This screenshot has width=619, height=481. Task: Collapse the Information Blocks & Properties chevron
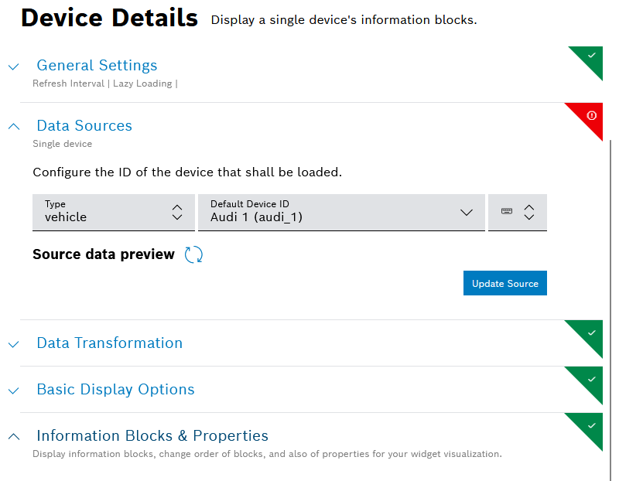(13, 437)
